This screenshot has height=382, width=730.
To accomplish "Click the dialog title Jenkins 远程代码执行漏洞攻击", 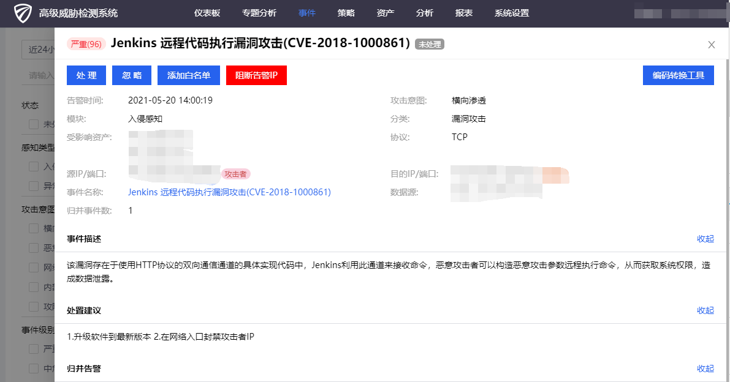I will 260,43.
